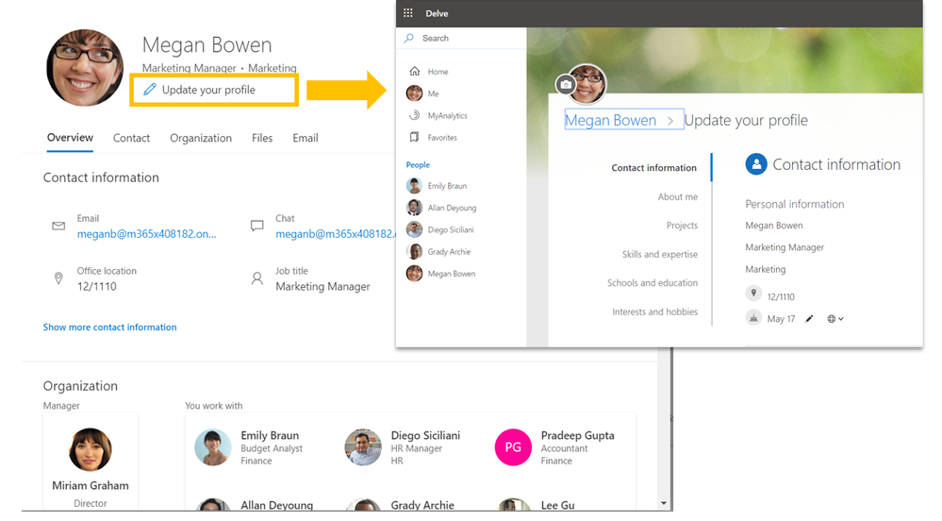Select Skills and expertise section

pyautogui.click(x=660, y=254)
